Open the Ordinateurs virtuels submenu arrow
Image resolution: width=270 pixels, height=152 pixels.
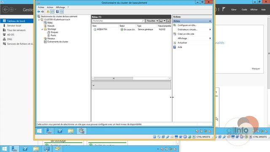[x=210, y=30]
